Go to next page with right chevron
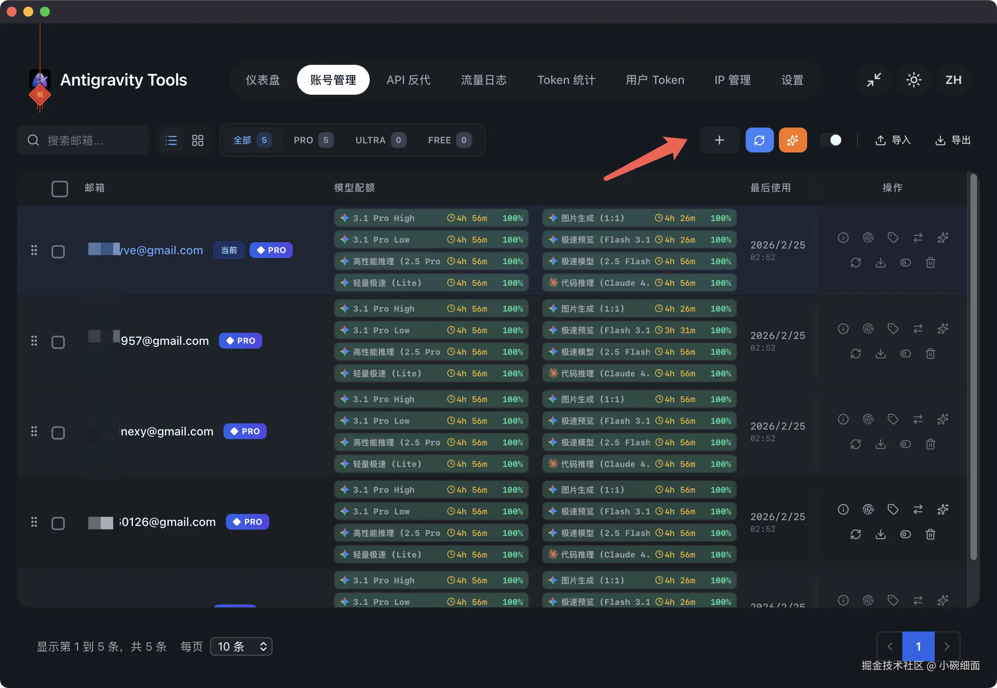The width and height of the screenshot is (997, 688). pos(947,646)
